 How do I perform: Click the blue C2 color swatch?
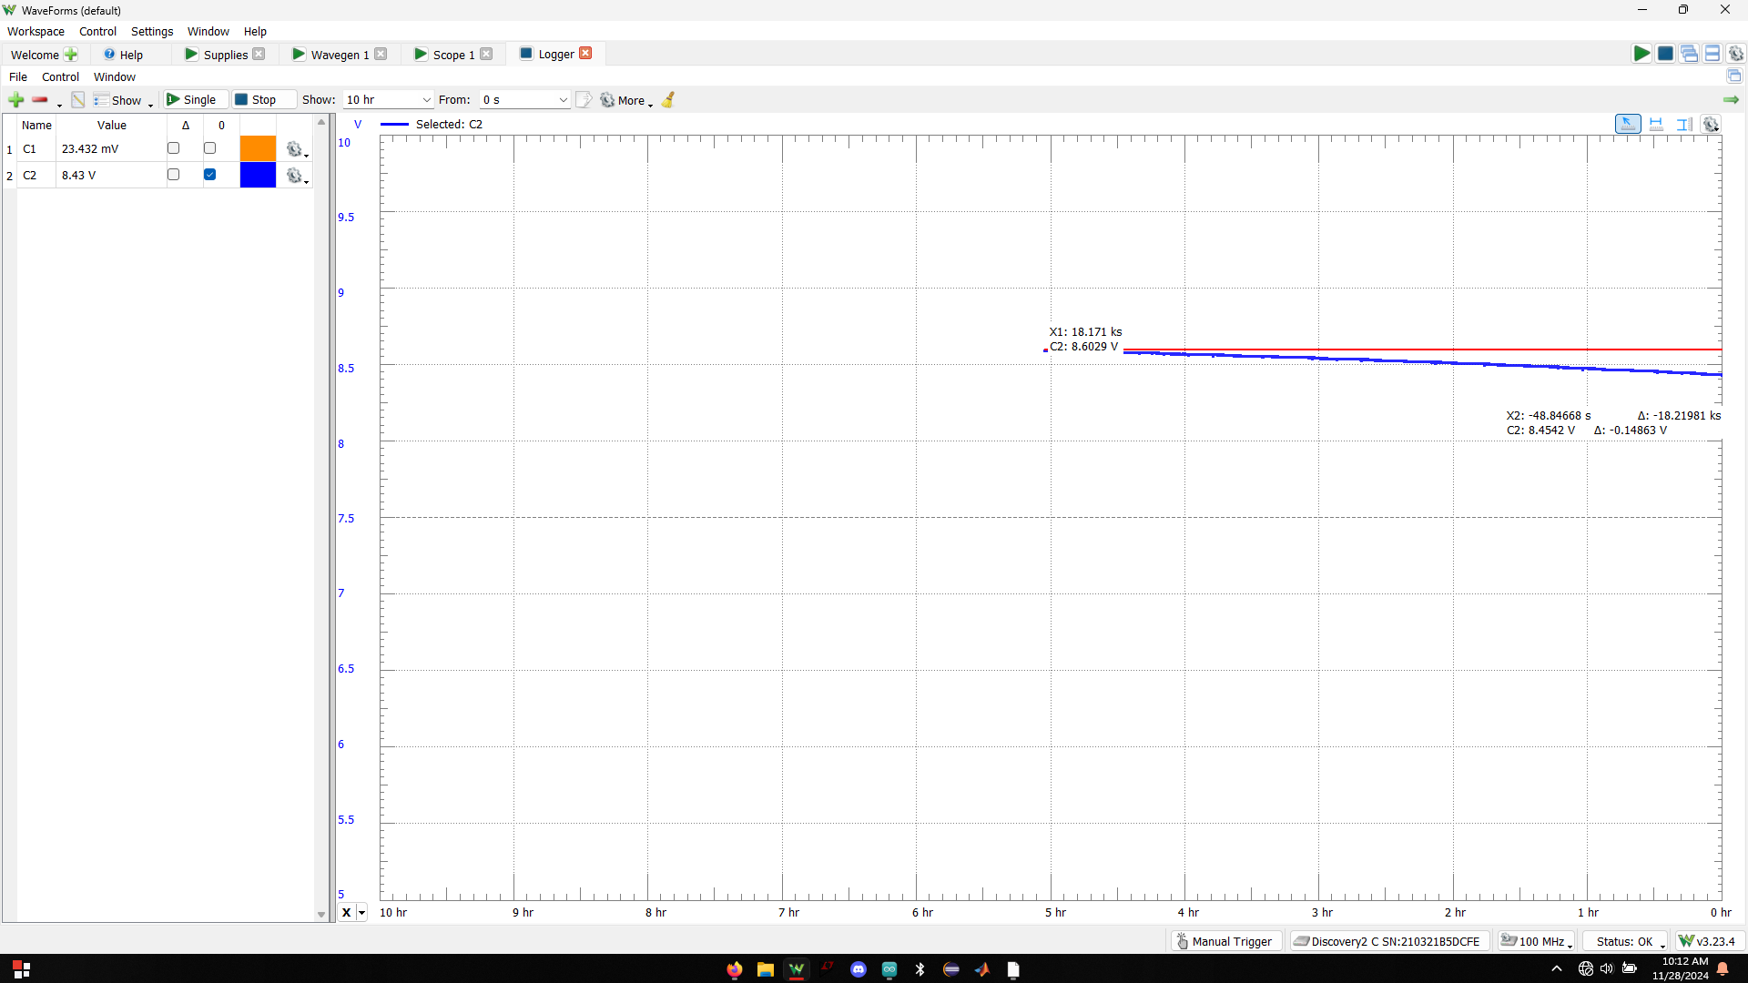point(258,175)
